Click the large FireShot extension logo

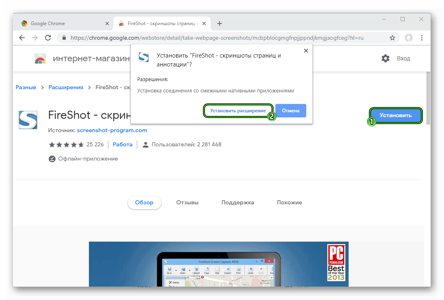(28, 120)
